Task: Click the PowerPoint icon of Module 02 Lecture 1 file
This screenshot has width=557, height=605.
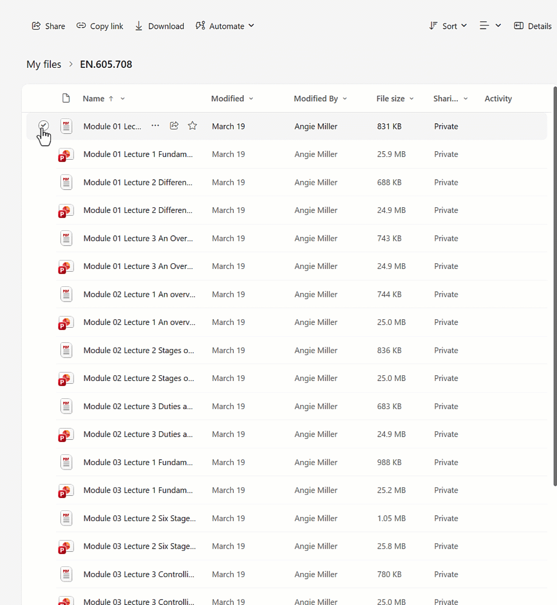Action: 66,323
